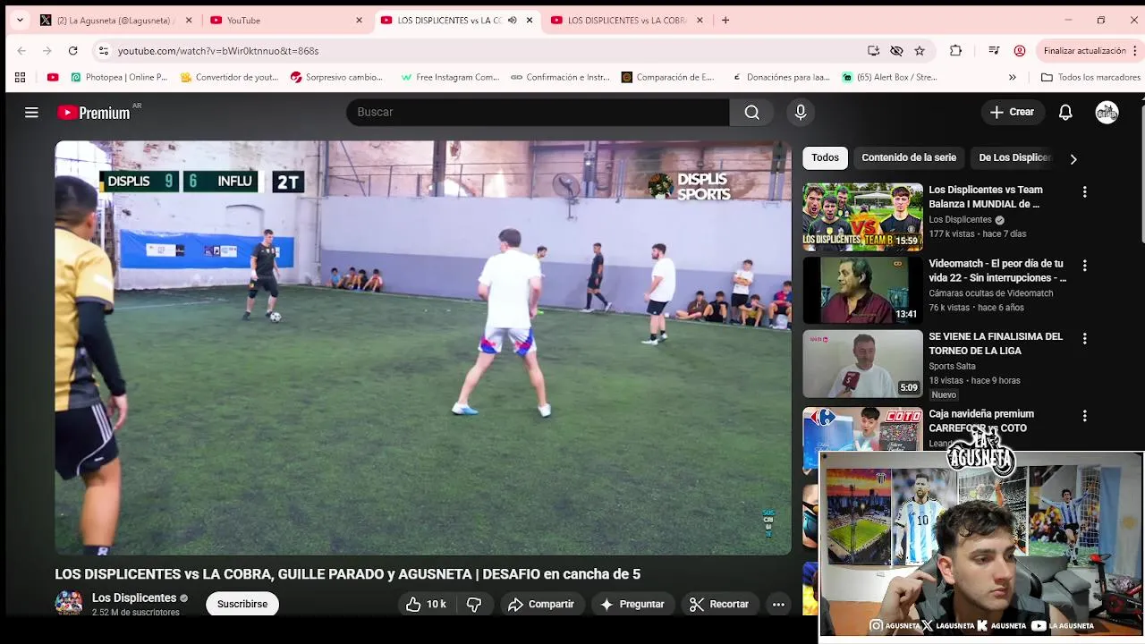Open Los Displicentes channel avatar
This screenshot has width=1145, height=644.
[69, 603]
